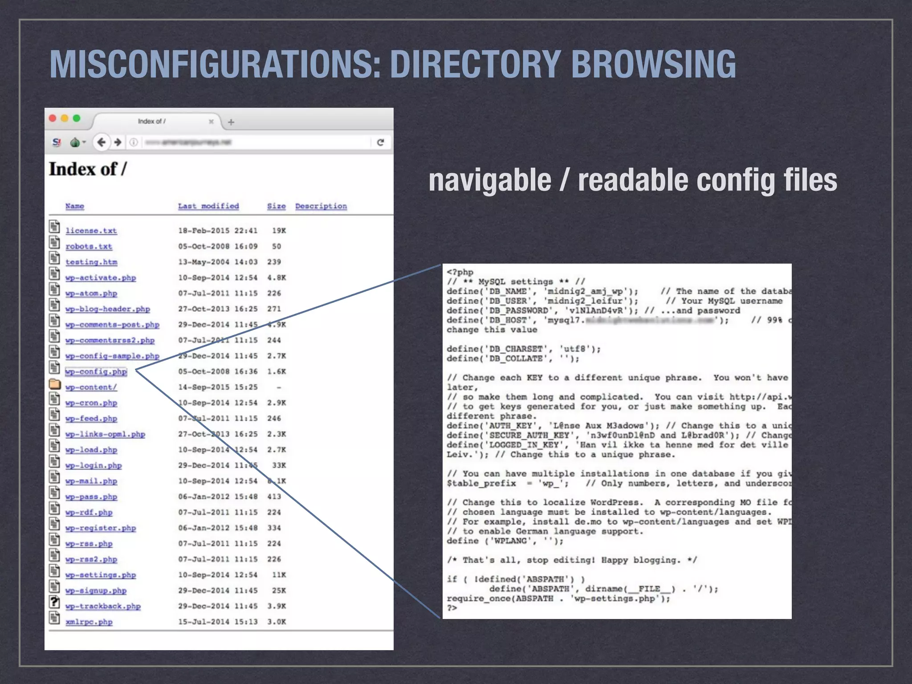Image resolution: width=912 pixels, height=684 pixels.
Task: Sort listing by Last modified header
Action: [x=208, y=206]
